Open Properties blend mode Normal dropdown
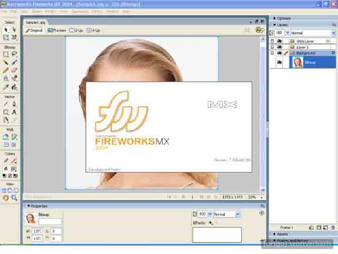Image resolution: width=338 pixels, height=254 pixels. [238, 214]
